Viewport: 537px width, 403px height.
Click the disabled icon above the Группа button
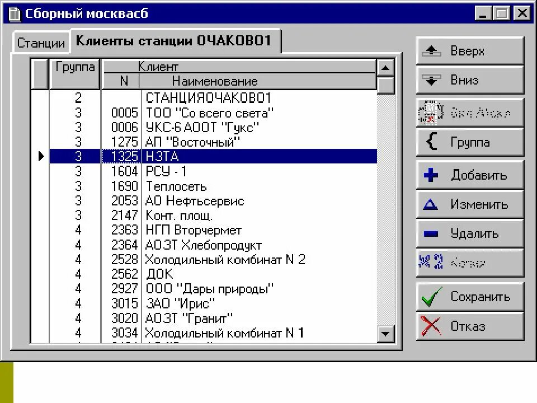431,112
